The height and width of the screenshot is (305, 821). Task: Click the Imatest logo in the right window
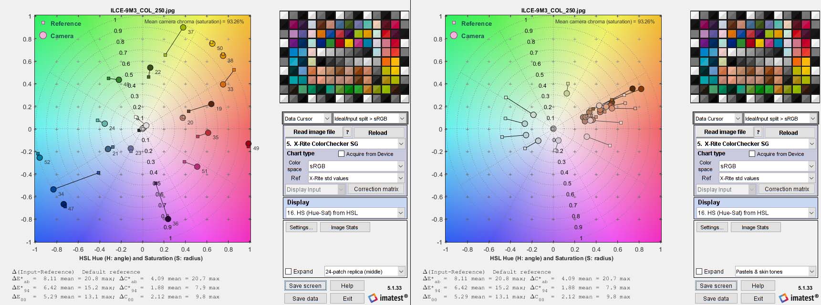pyautogui.click(x=799, y=298)
